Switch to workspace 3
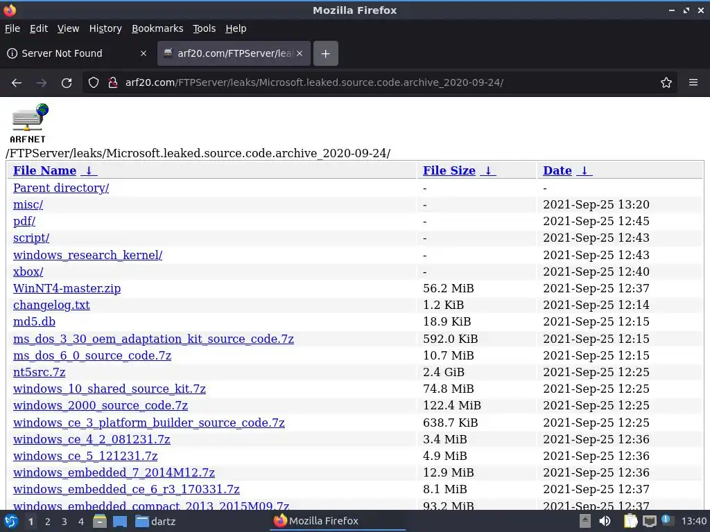This screenshot has height=532, width=710. click(64, 522)
